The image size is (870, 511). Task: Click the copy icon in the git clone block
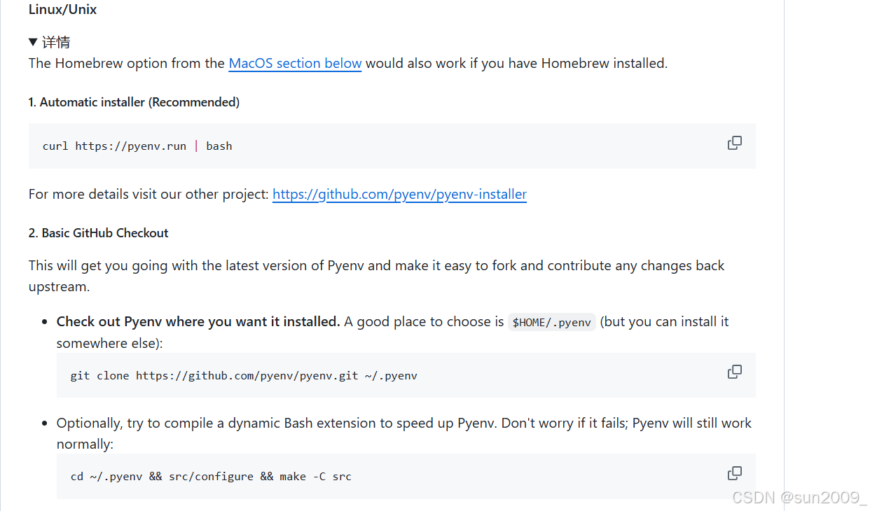pos(734,371)
